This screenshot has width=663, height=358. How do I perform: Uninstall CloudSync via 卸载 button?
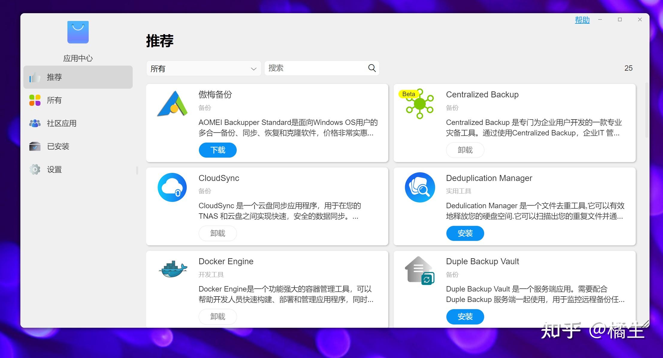[x=218, y=233]
